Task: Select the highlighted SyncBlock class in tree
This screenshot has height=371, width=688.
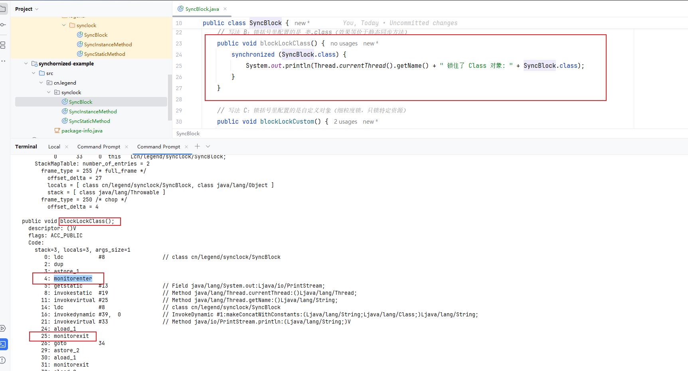Action: (91, 102)
